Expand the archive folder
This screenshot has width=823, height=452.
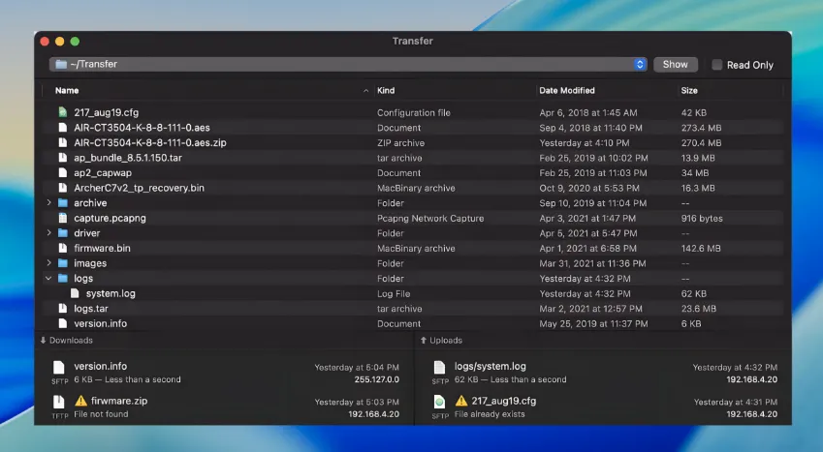pyautogui.click(x=48, y=202)
